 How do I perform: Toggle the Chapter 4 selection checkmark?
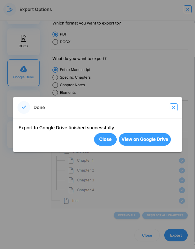pyautogui.click(x=182, y=190)
